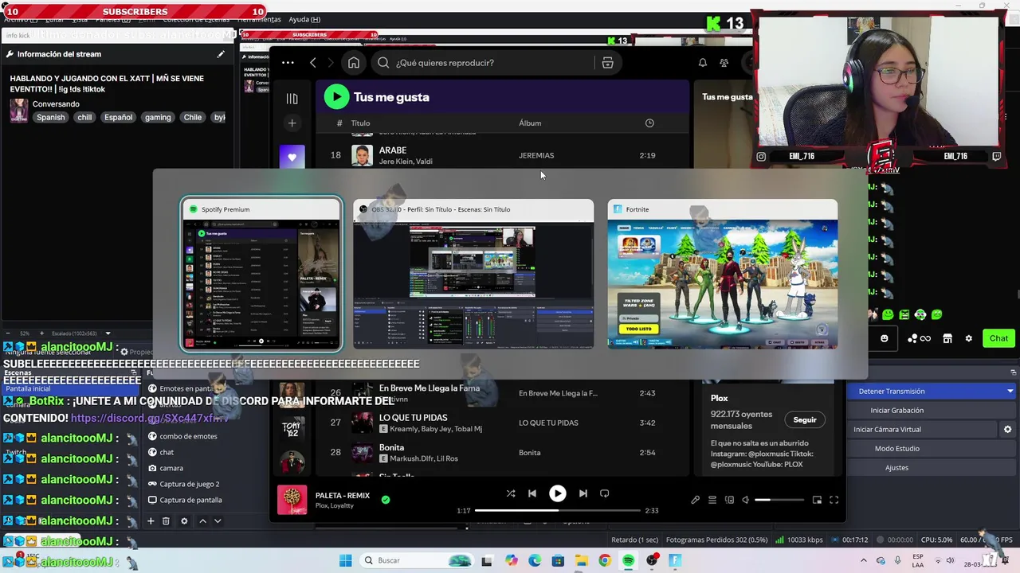1020x573 pixels.
Task: Play the current song in Spotify
Action: 557,493
